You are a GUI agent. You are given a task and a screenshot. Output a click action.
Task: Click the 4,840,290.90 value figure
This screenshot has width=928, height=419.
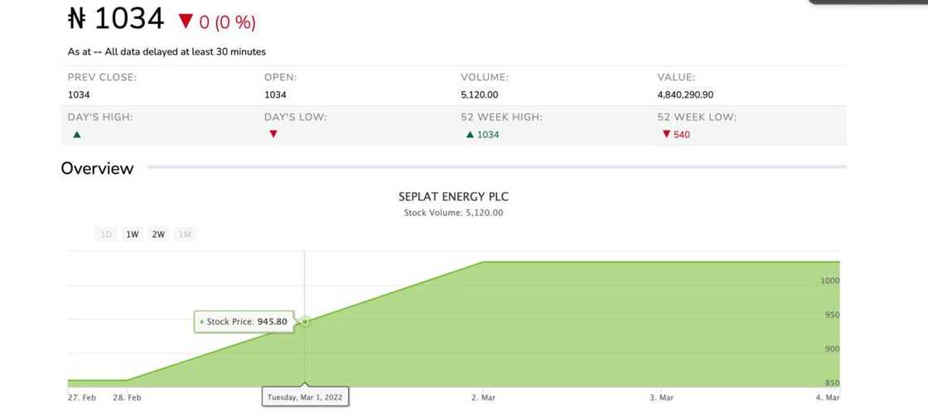click(685, 94)
